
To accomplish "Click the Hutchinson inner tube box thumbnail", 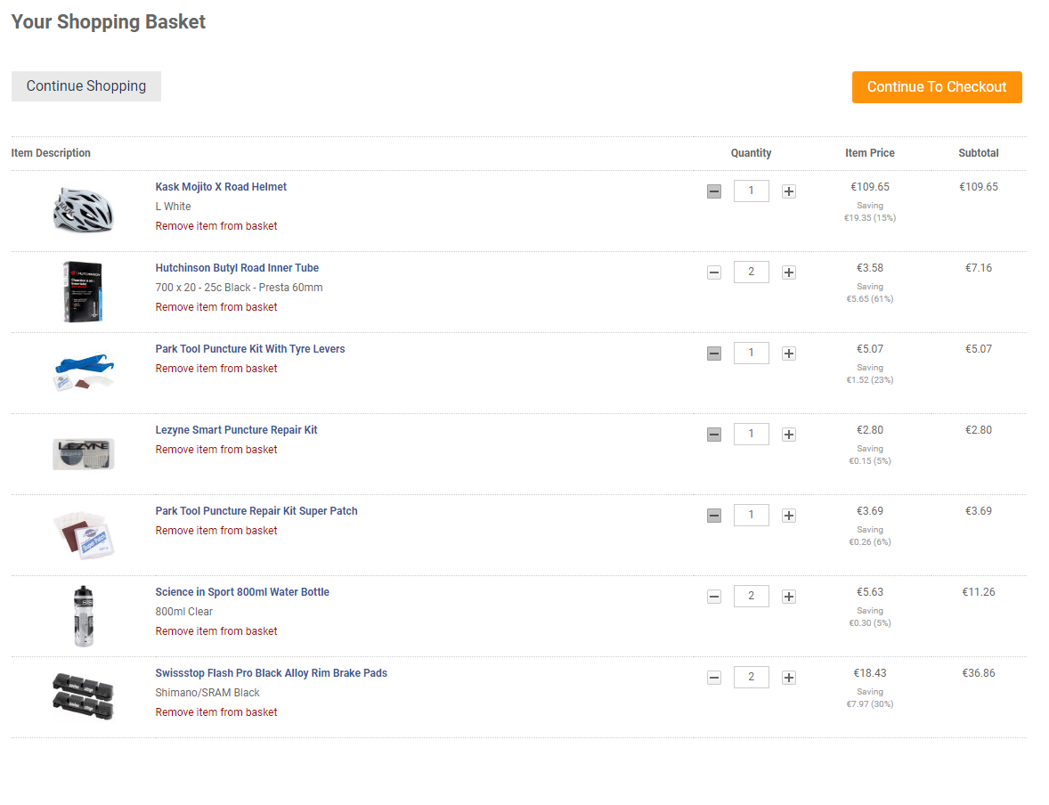I will (x=83, y=292).
